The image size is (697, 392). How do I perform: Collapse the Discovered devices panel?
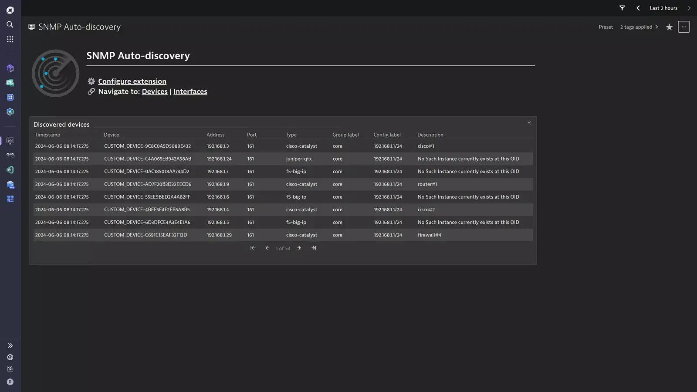(529, 122)
